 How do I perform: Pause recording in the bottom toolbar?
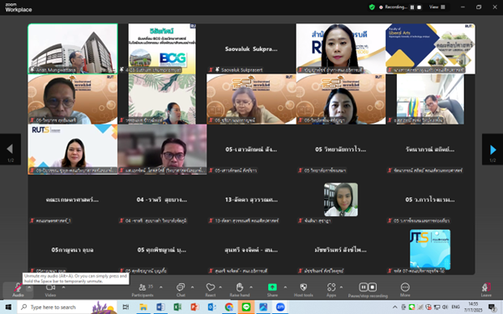coord(363,287)
